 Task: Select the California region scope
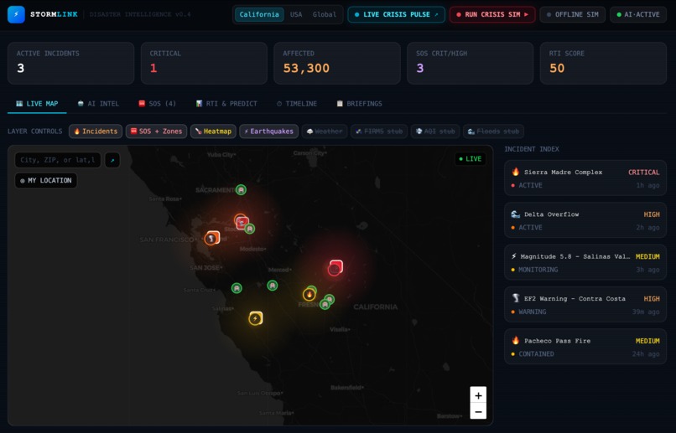[x=259, y=14]
